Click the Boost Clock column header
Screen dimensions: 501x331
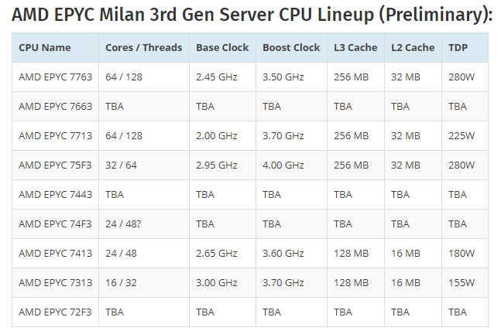(x=291, y=47)
